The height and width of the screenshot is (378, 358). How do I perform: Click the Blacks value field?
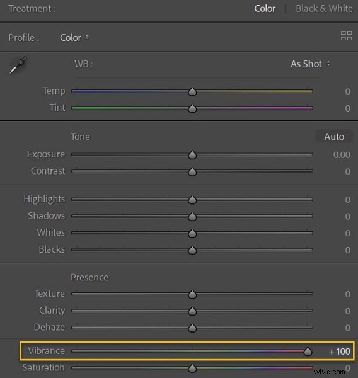pyautogui.click(x=347, y=250)
